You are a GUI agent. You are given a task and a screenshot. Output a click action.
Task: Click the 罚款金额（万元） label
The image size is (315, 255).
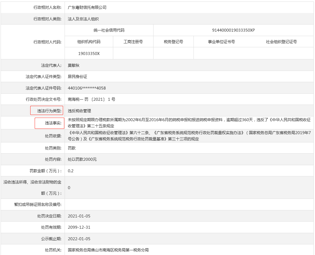(45, 171)
